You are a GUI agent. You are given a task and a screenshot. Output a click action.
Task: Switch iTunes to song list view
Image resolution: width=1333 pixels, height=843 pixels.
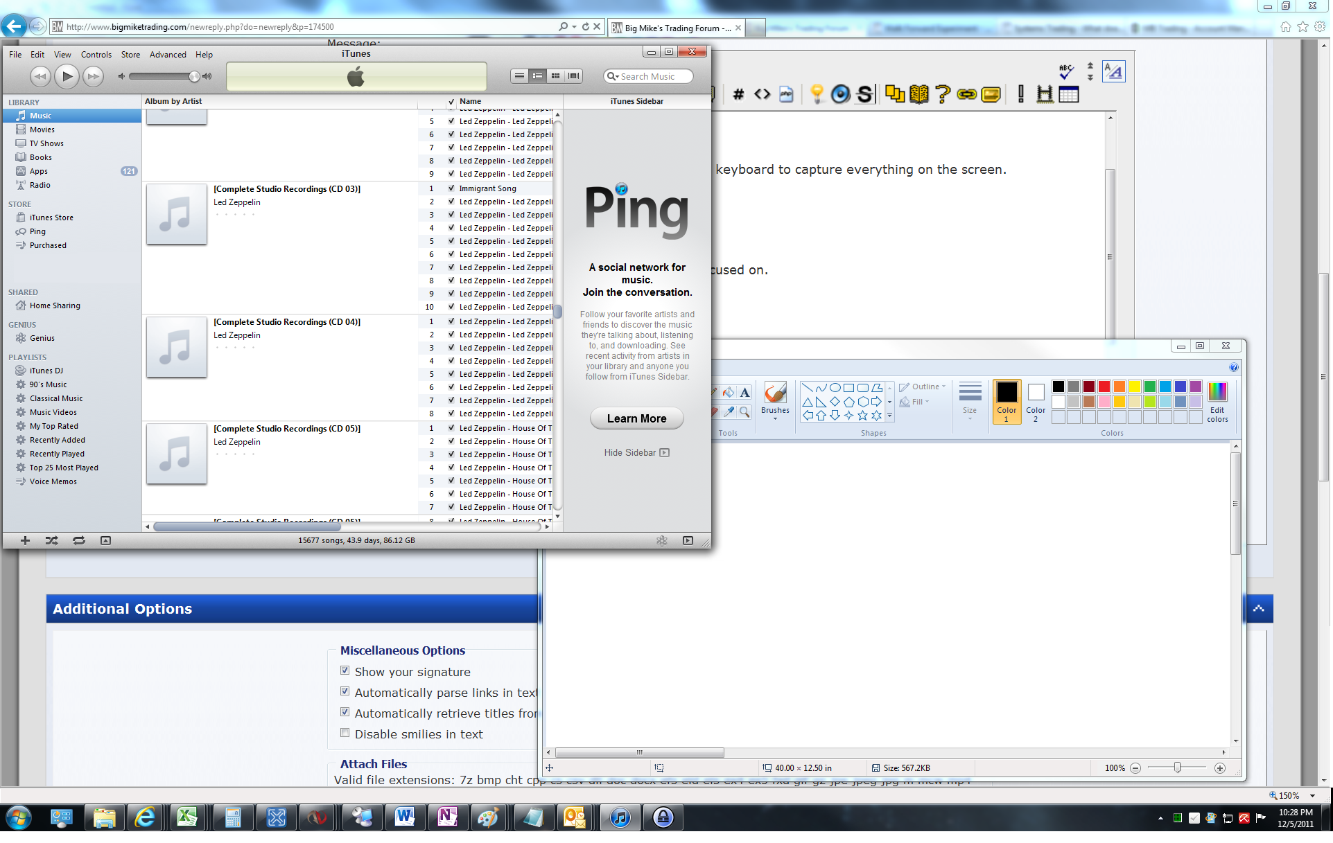pos(519,76)
